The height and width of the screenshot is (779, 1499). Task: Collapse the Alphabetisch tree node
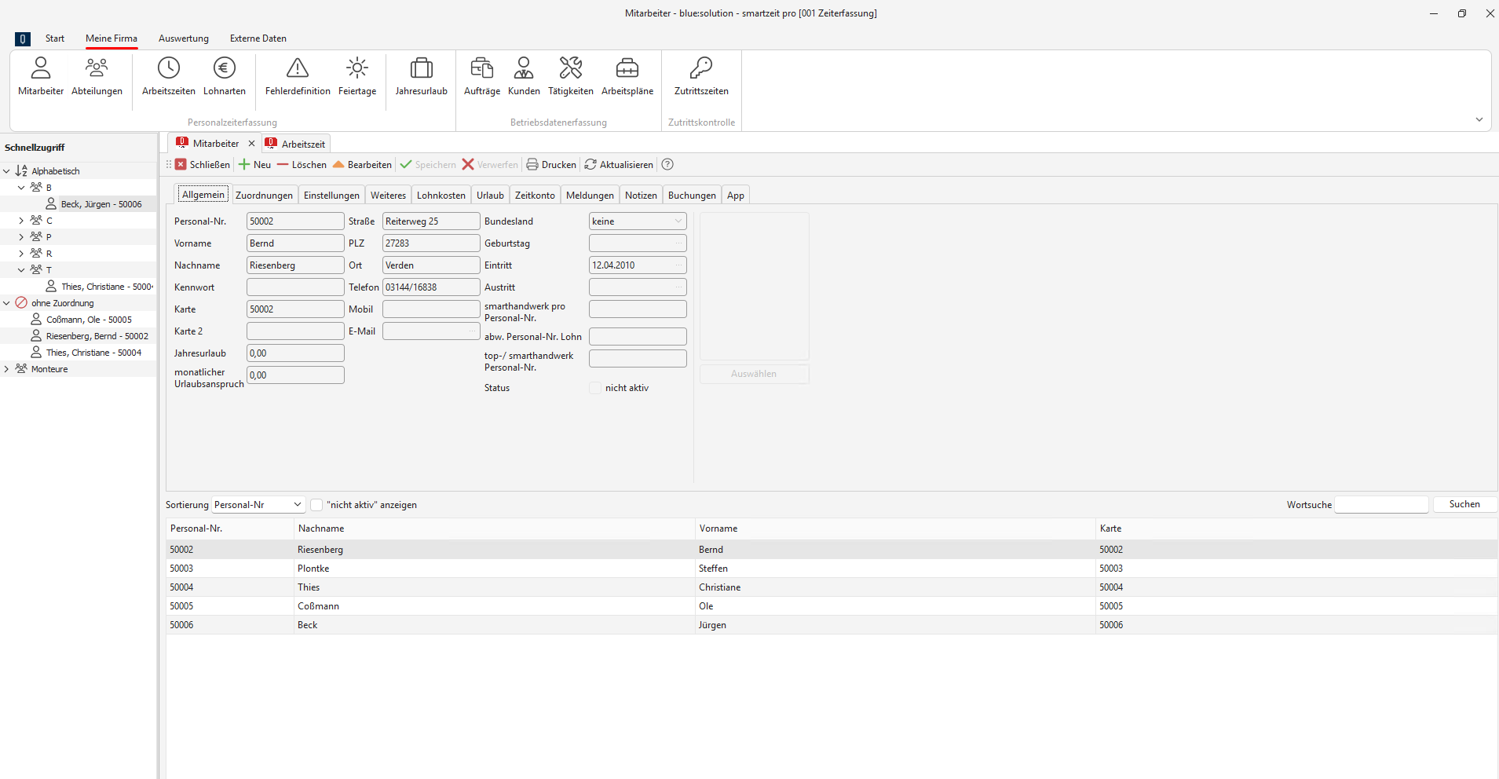[x=6, y=171]
